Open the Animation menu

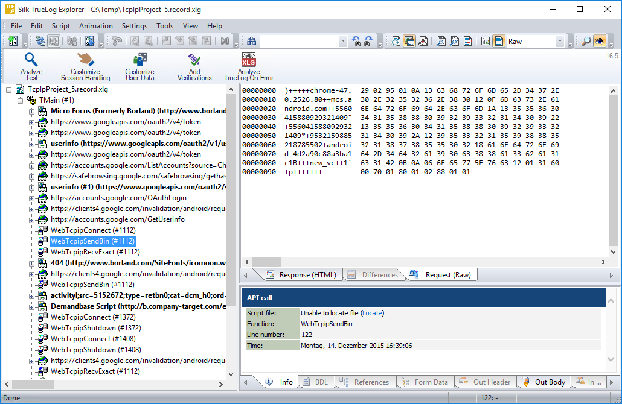pos(95,26)
